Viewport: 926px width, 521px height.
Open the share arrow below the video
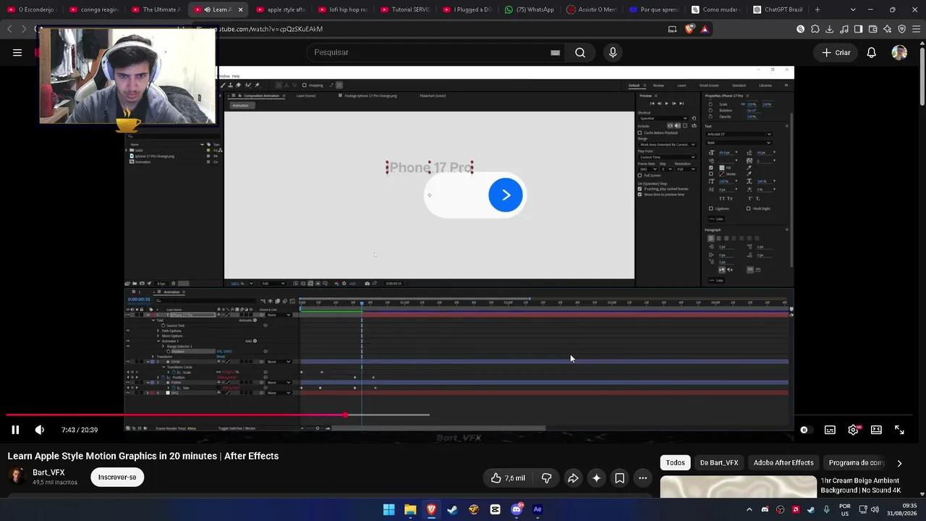(573, 478)
